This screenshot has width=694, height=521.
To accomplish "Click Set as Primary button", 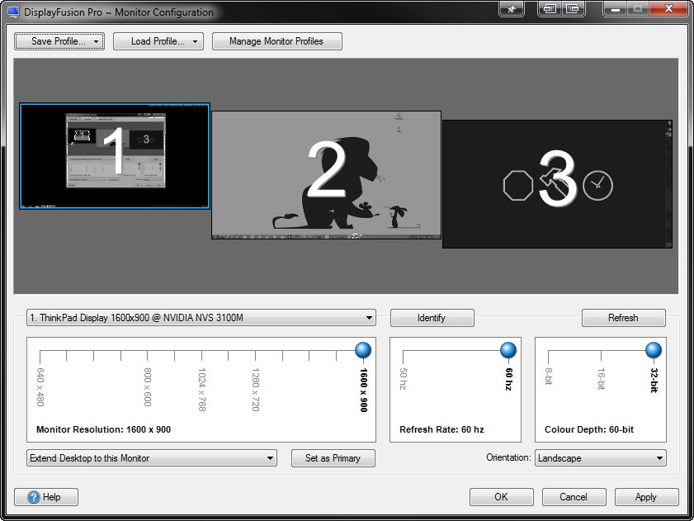I will click(x=333, y=458).
